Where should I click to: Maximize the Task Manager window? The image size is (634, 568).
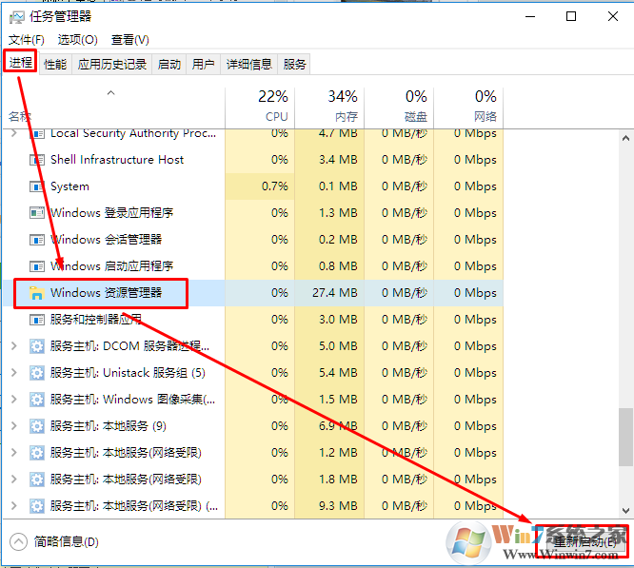tap(571, 16)
